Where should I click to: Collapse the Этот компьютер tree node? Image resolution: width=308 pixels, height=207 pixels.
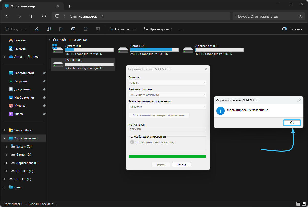[5, 138]
